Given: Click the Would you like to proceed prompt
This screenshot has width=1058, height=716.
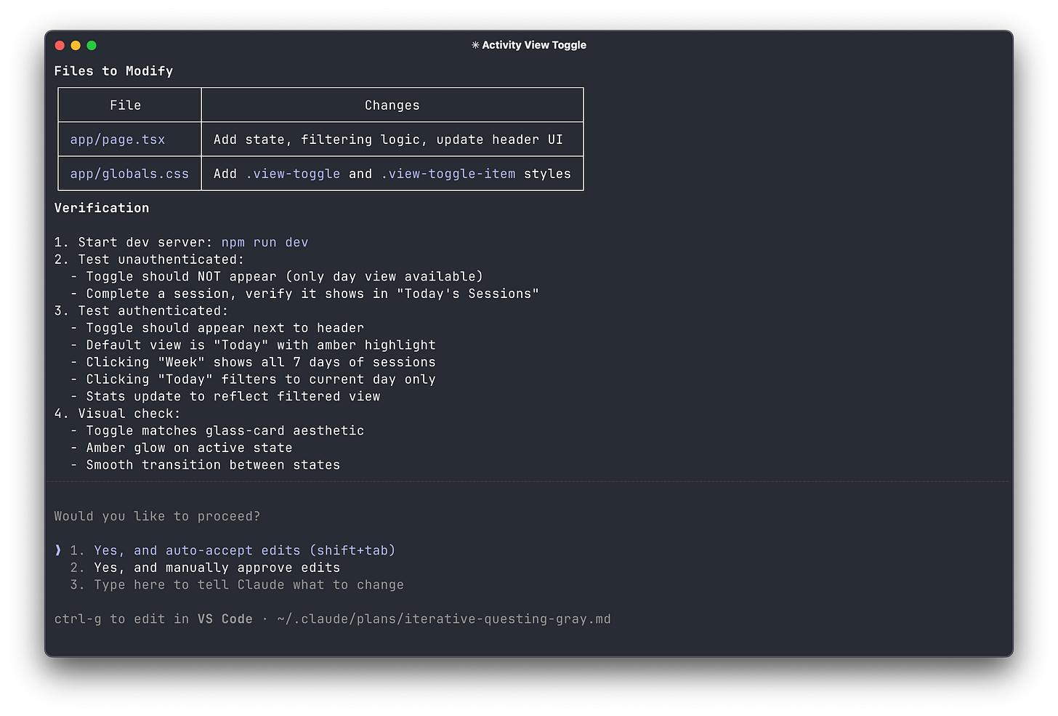Looking at the screenshot, I should [x=157, y=515].
